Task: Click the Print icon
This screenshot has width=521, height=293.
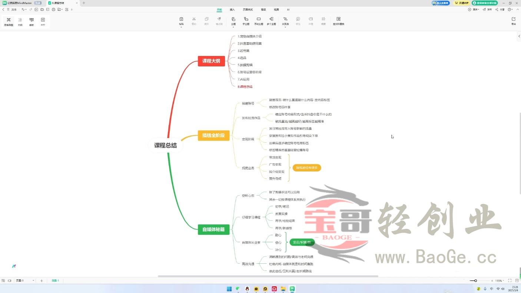Action: [53, 9]
